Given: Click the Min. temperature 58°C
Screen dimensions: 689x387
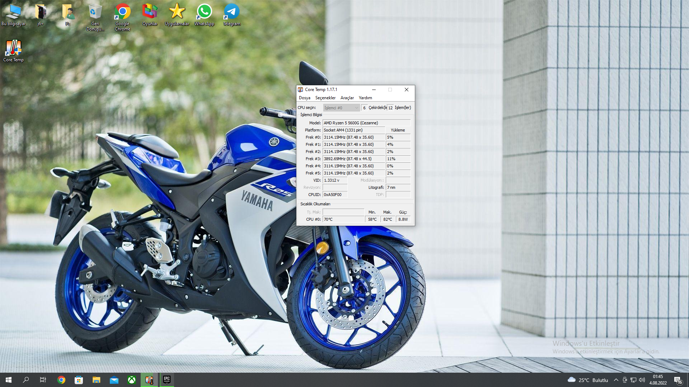Looking at the screenshot, I should (x=372, y=219).
